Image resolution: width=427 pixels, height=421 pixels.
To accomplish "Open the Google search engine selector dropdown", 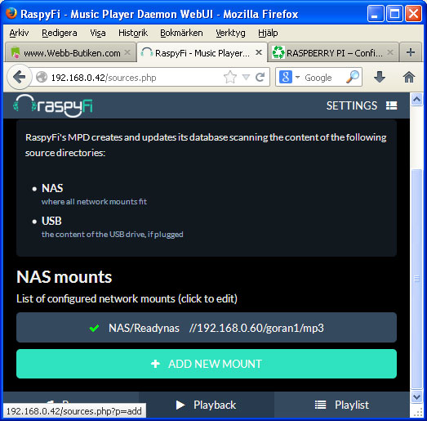I will 297,77.
